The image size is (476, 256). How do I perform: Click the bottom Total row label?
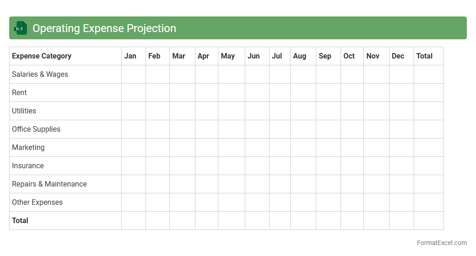coord(20,221)
